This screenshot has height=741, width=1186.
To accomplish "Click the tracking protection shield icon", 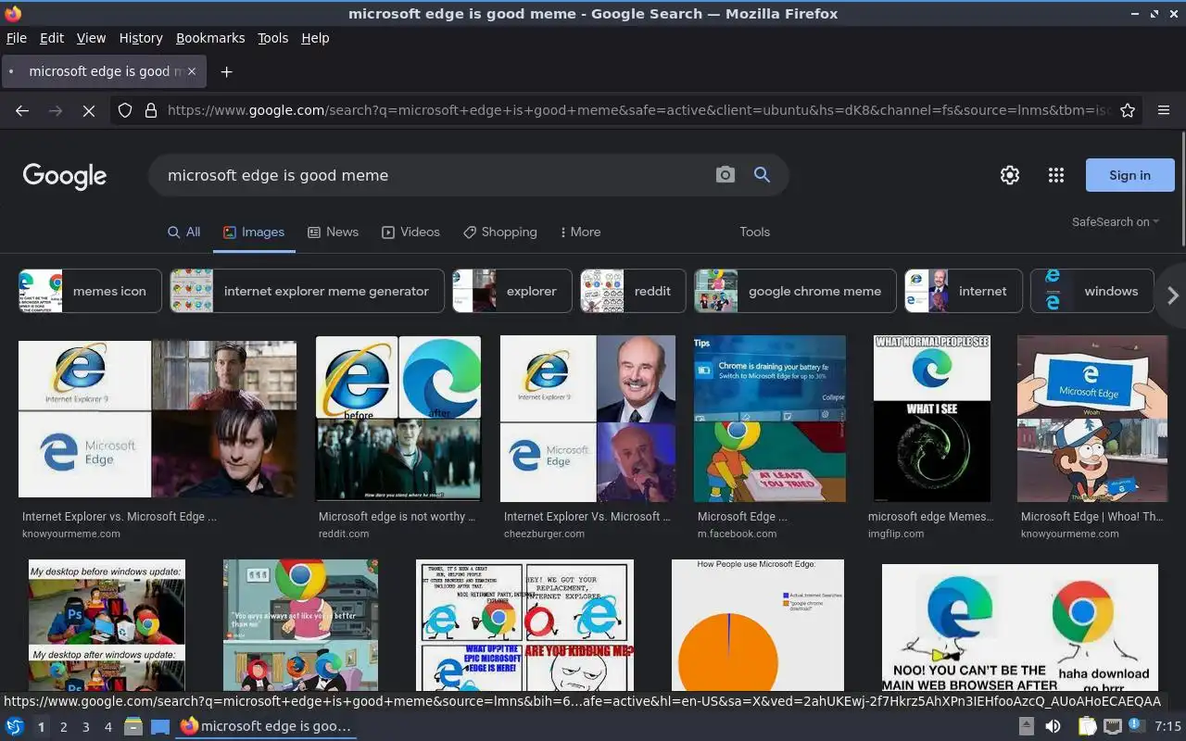I will 125,110.
